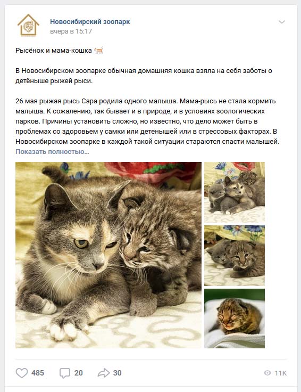Expand the post options chevron menu

pyautogui.click(x=282, y=22)
